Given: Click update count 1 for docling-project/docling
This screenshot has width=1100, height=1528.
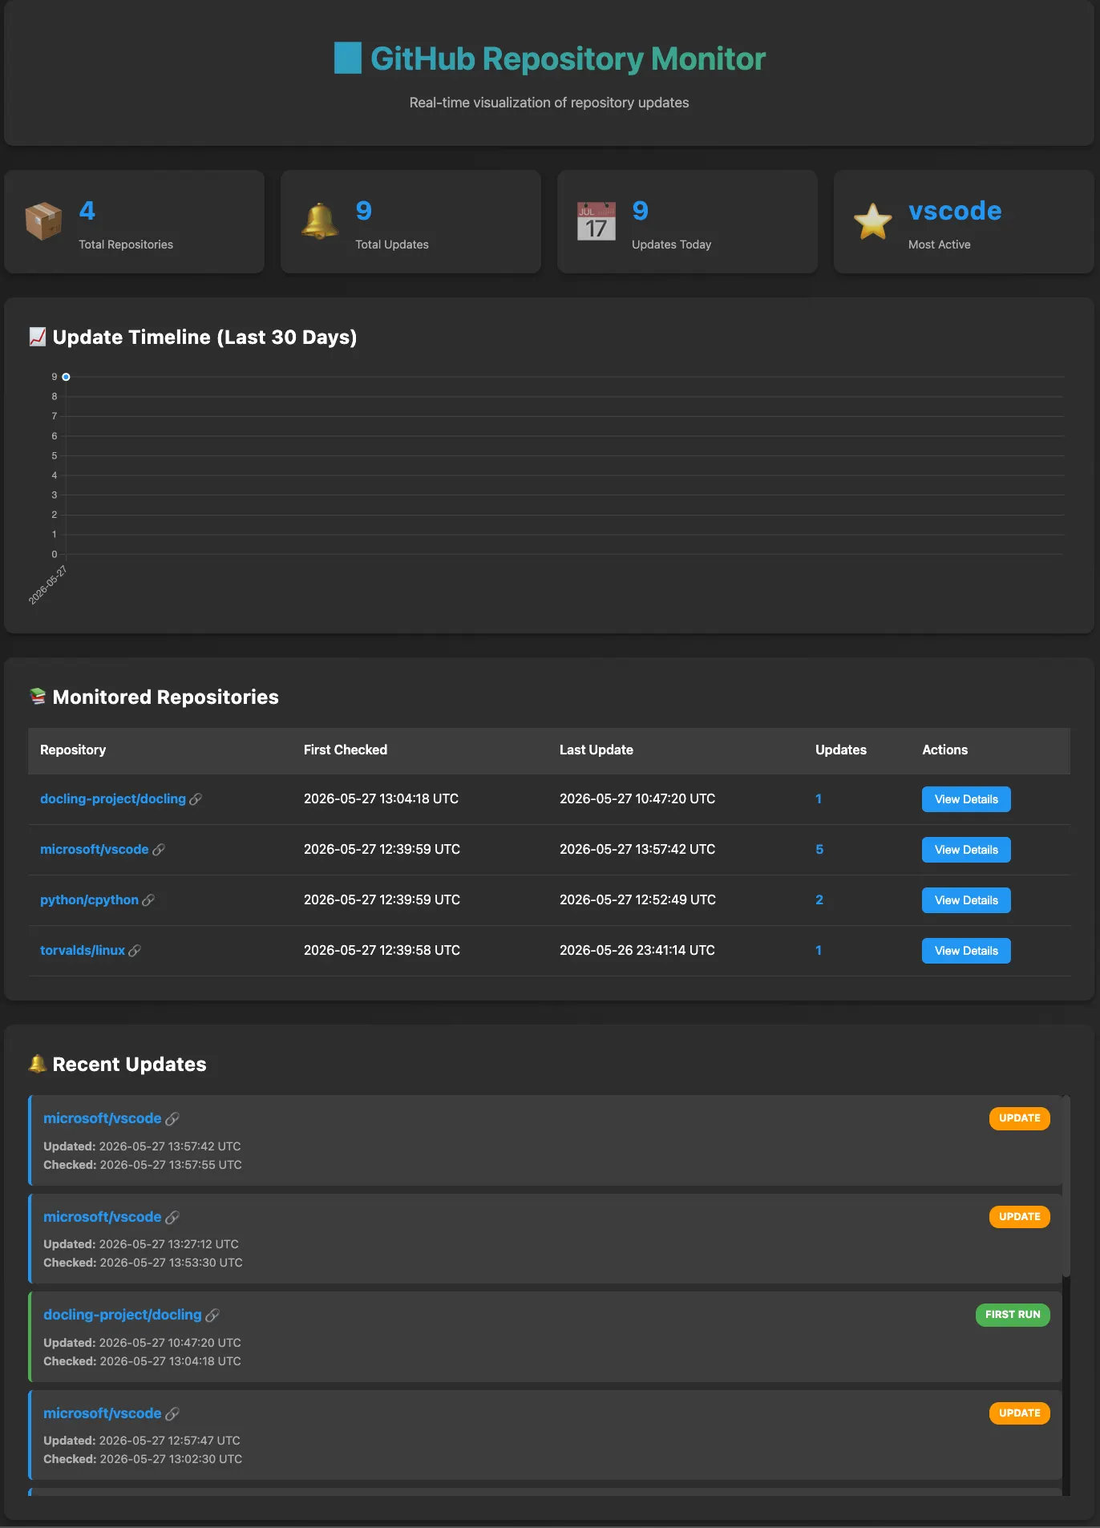Looking at the screenshot, I should point(819,799).
